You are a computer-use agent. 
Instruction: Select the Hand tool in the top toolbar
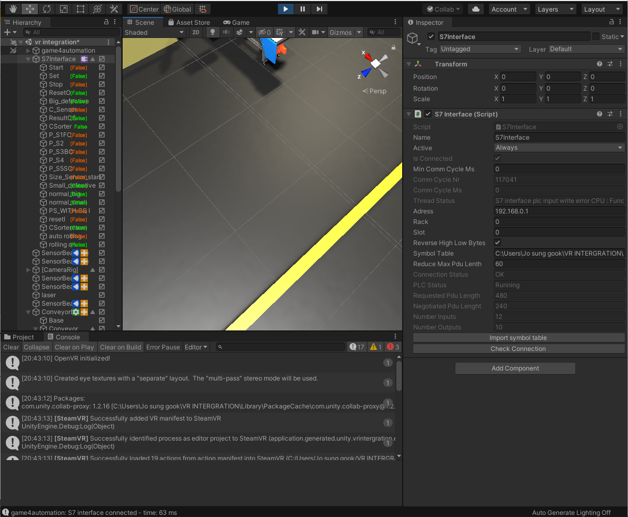(13, 9)
